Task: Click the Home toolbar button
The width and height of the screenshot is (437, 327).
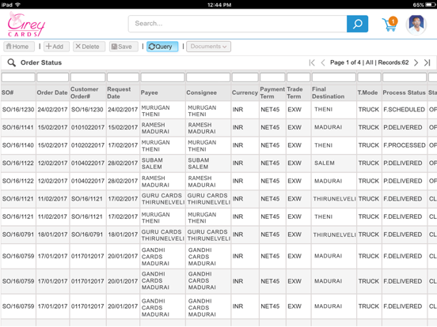Action: click(x=19, y=47)
